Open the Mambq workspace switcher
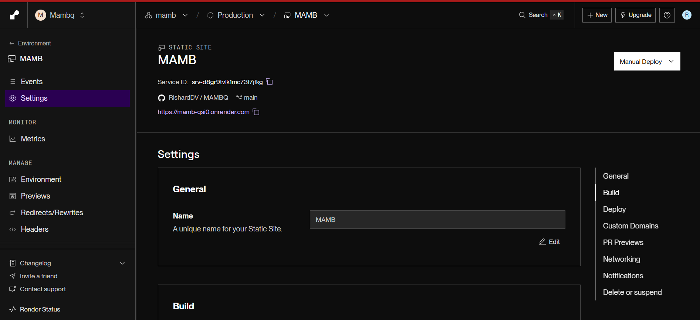This screenshot has height=320, width=700. (60, 15)
